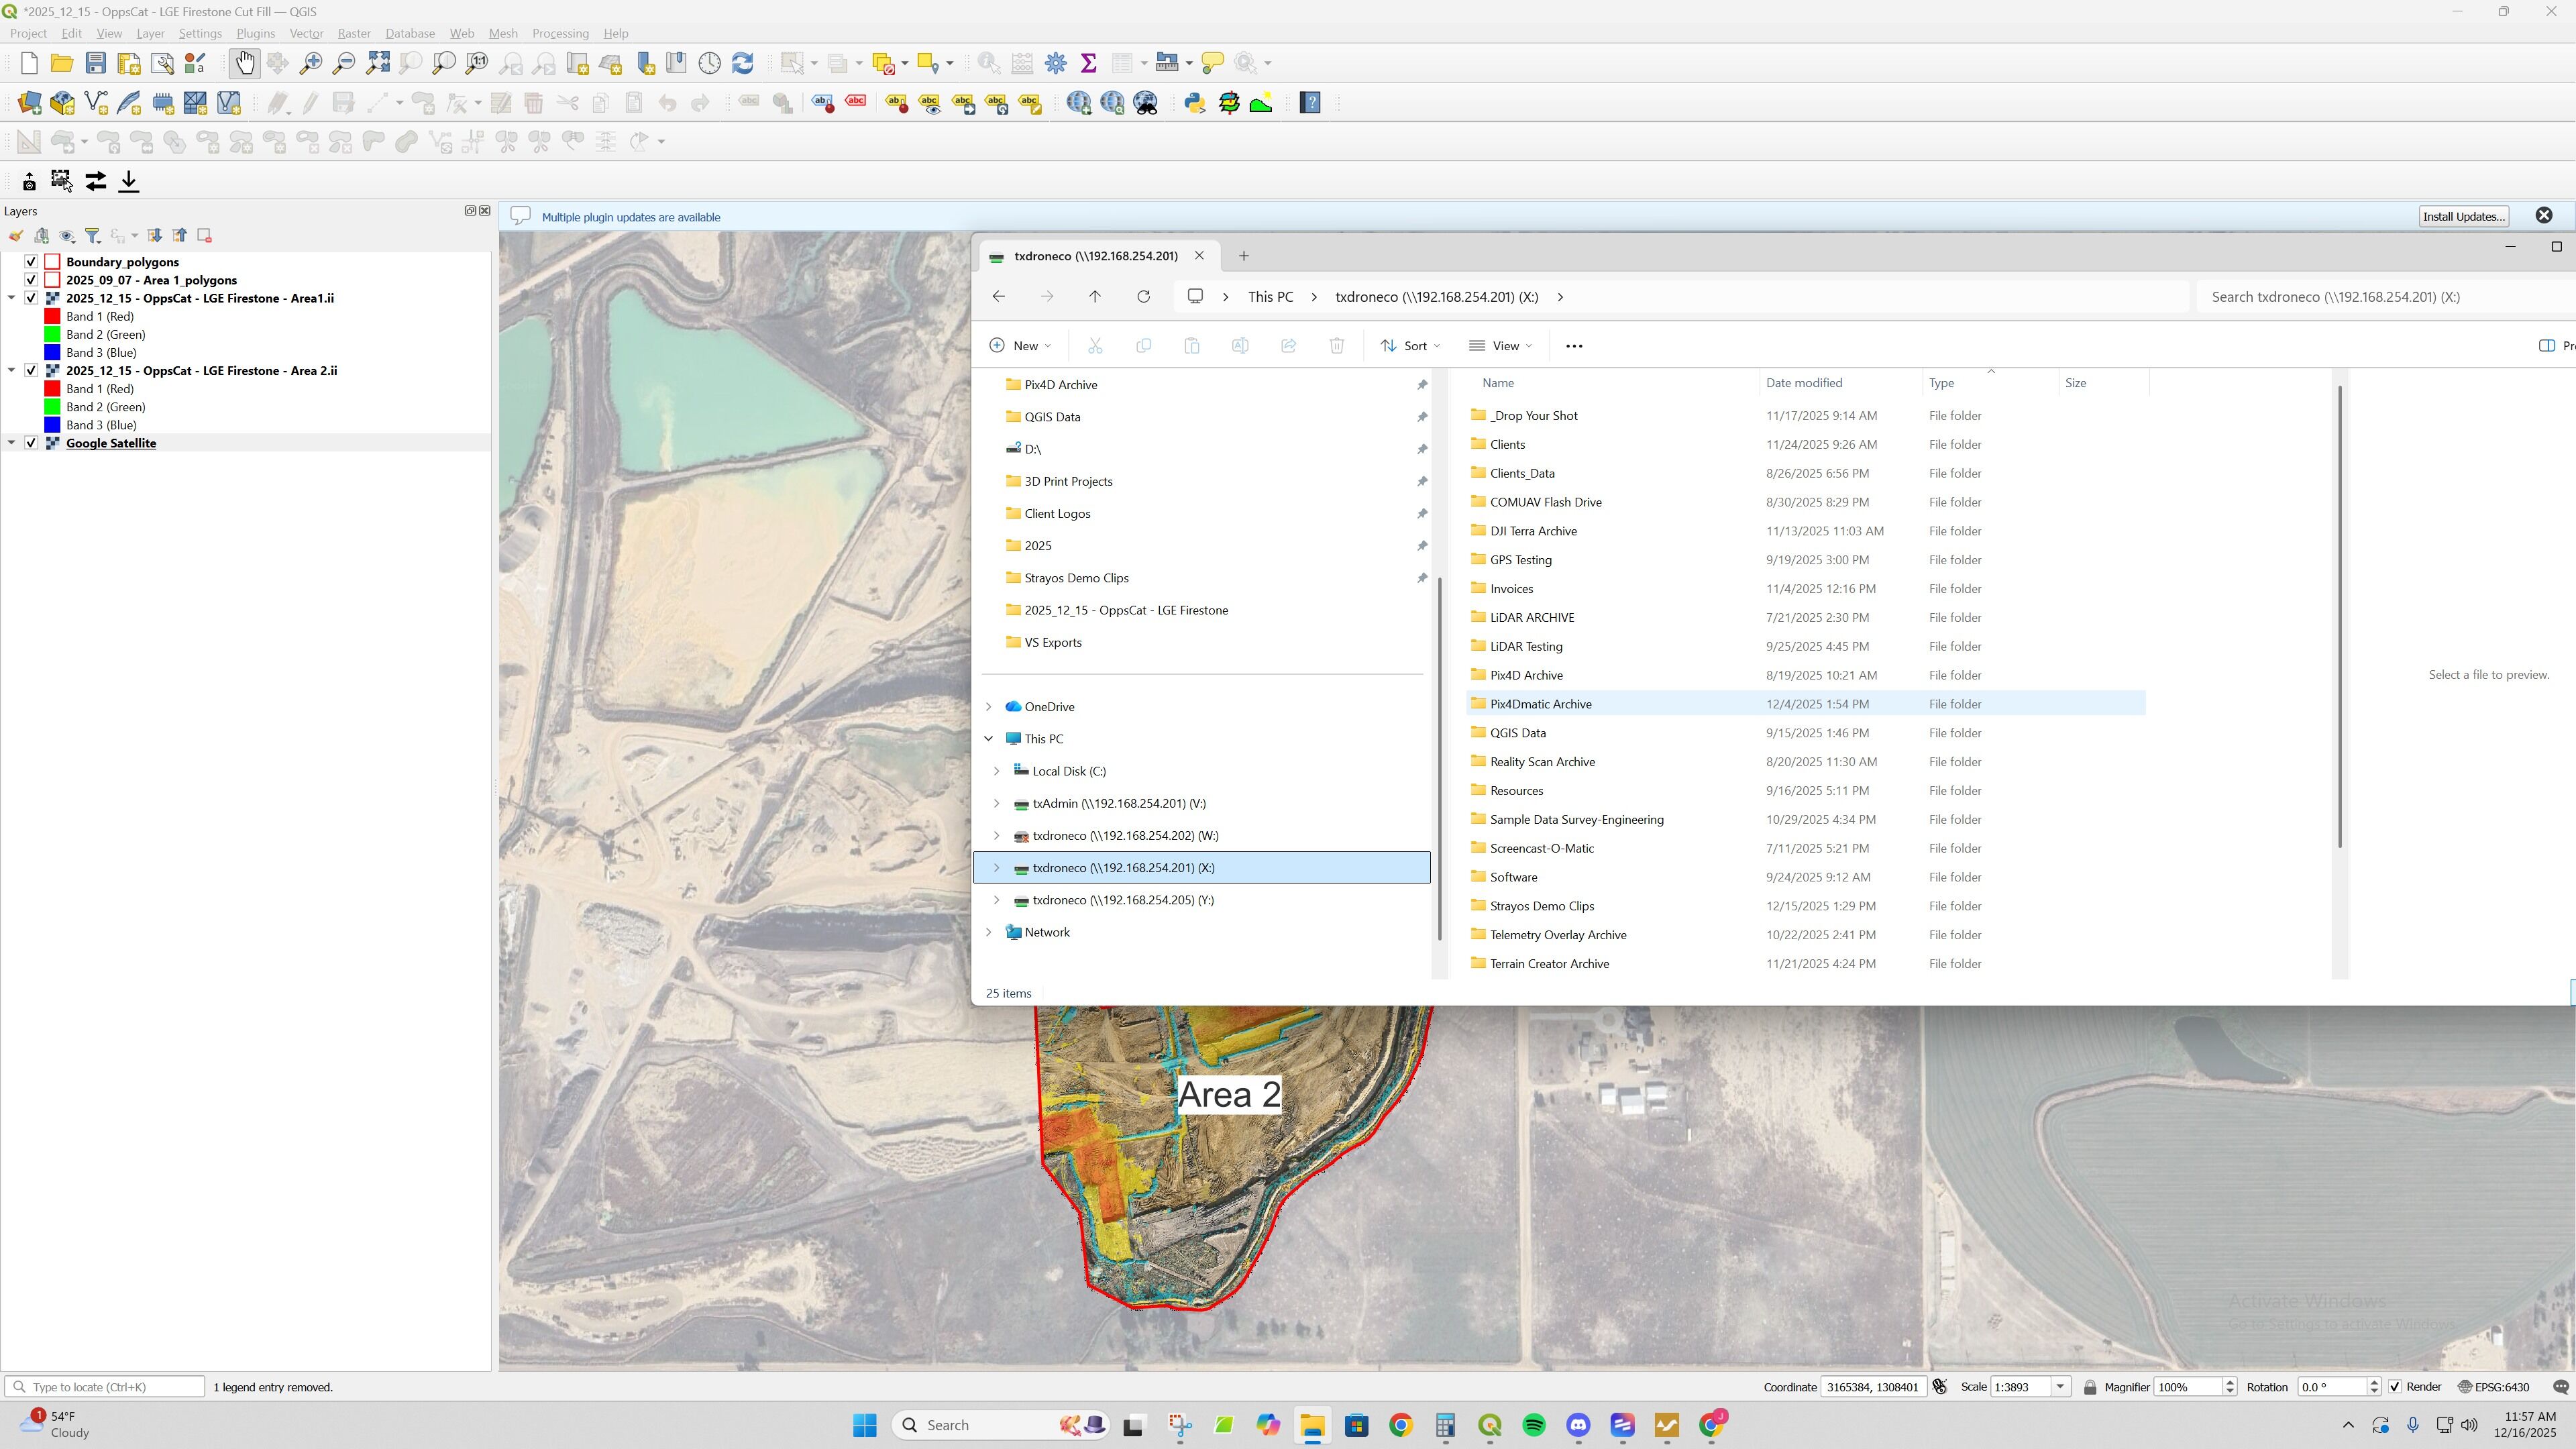The width and height of the screenshot is (2576, 1449).
Task: Collapse the Area 2.ii layer bands
Action: (11, 371)
